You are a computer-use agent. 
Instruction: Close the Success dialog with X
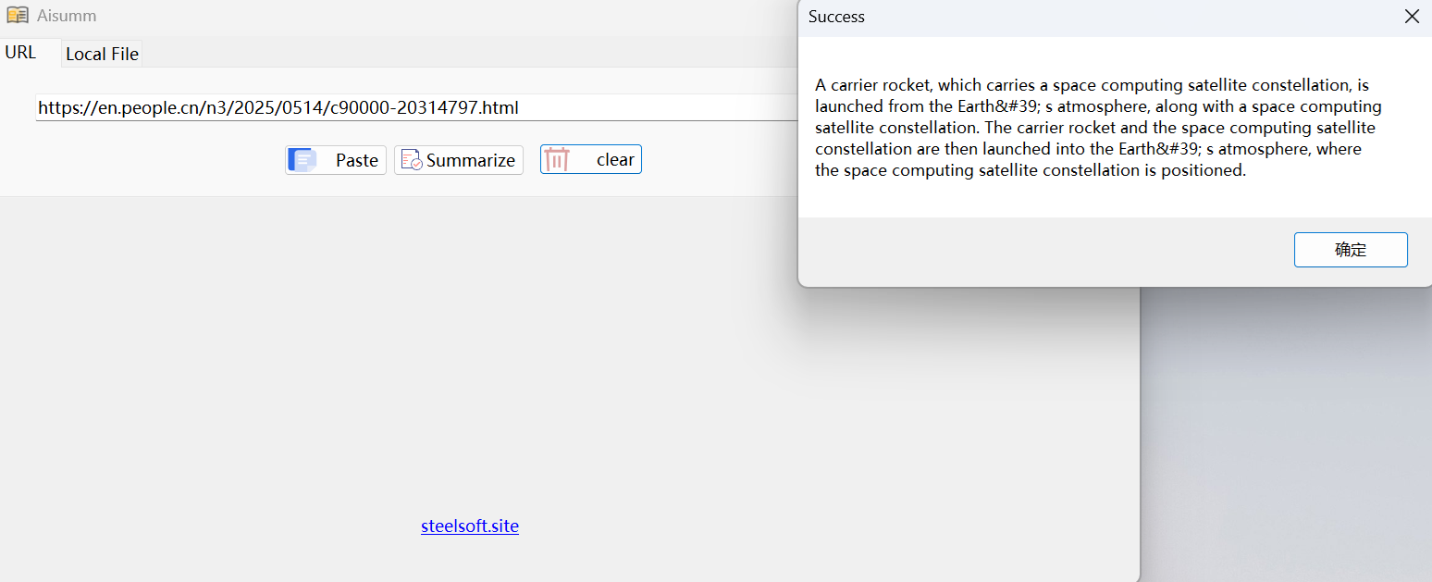pos(1412,17)
